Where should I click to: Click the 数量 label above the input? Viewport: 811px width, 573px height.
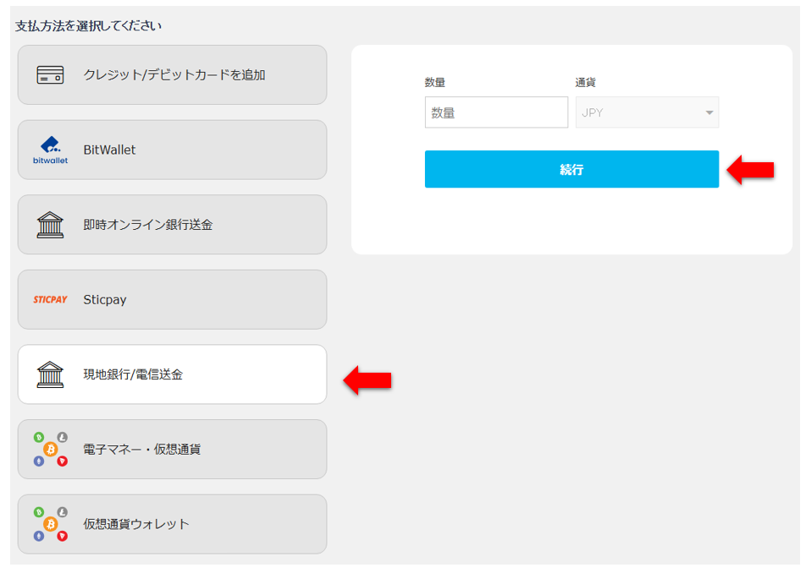pyautogui.click(x=435, y=82)
